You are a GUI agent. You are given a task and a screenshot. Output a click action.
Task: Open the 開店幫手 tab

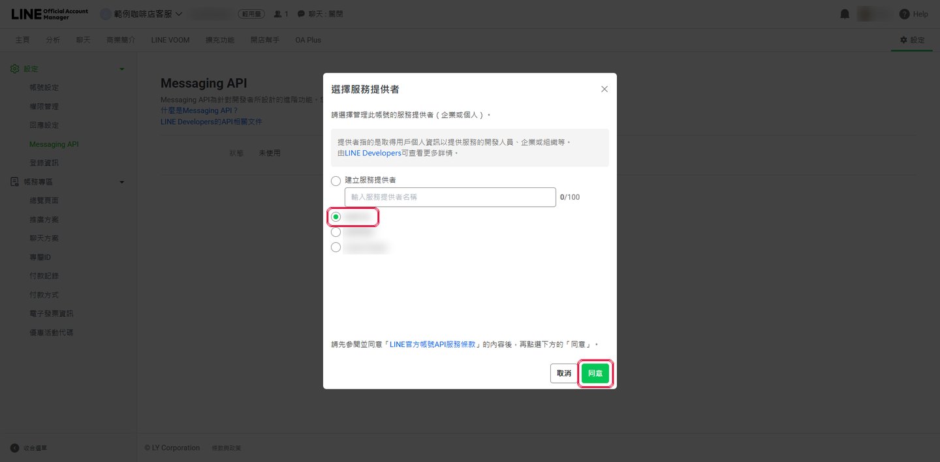265,40
